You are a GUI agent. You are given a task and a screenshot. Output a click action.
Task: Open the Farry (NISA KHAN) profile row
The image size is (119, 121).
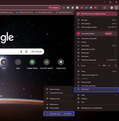(x=97, y=34)
